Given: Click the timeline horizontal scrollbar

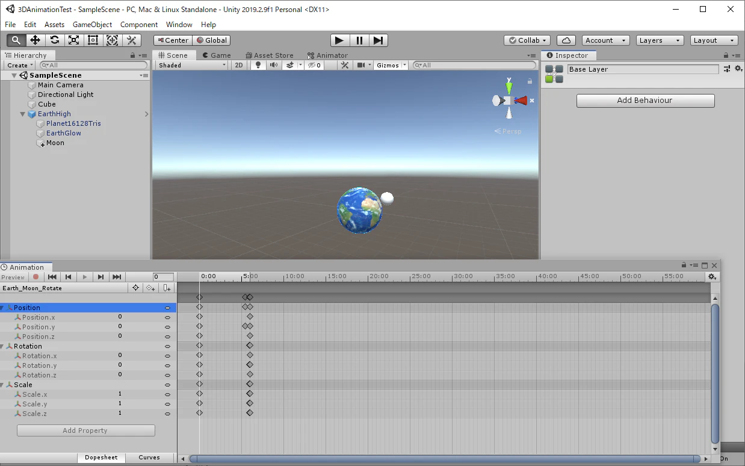Looking at the screenshot, I should pos(445,459).
